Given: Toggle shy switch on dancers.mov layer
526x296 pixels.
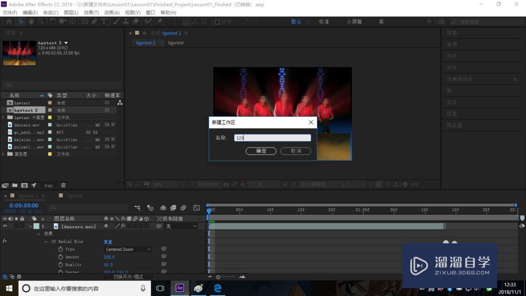Looking at the screenshot, I should click(x=106, y=226).
